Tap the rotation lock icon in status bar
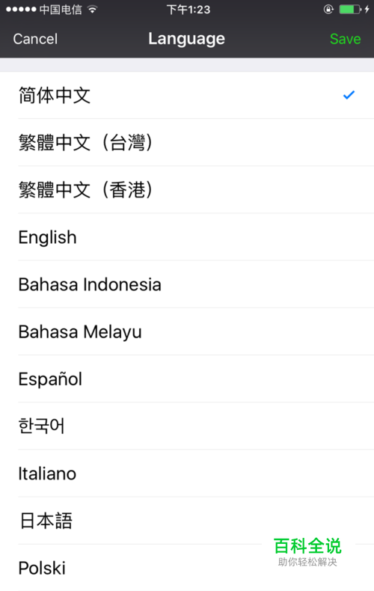The height and width of the screenshot is (591, 374). pyautogui.click(x=328, y=9)
